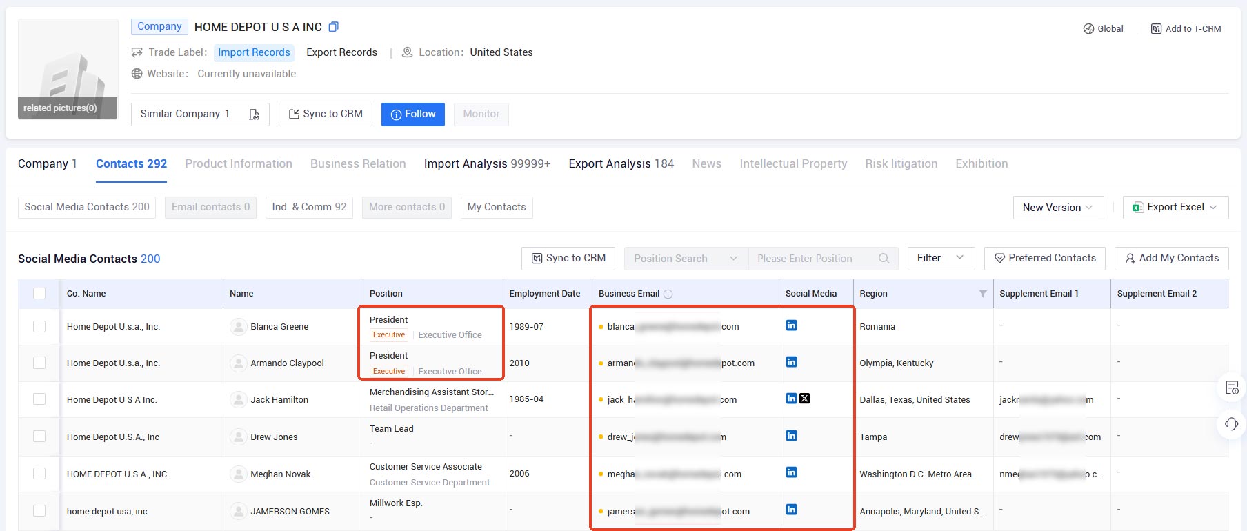Copy company name using icon beside HOME DEPOT

tap(334, 27)
